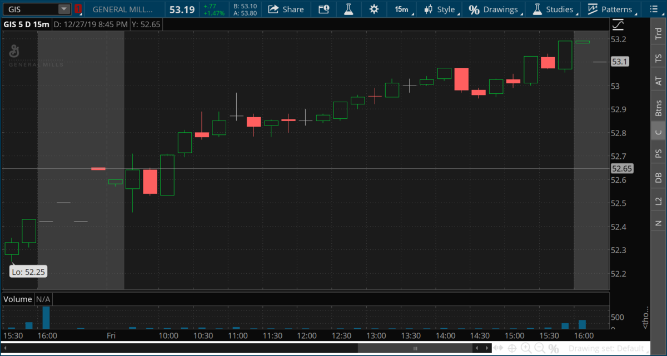Click the 10:30 time axis label
This screenshot has height=356, width=667.
203,336
